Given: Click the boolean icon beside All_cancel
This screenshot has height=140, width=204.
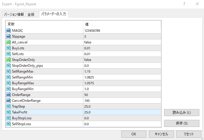Looking at the screenshot, I should click(8, 42).
